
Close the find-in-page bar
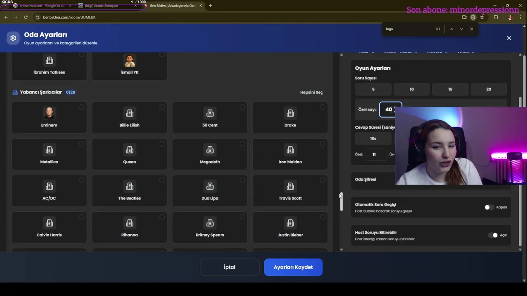click(x=471, y=29)
